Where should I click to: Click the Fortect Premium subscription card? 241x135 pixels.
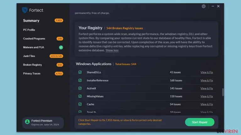43,122
